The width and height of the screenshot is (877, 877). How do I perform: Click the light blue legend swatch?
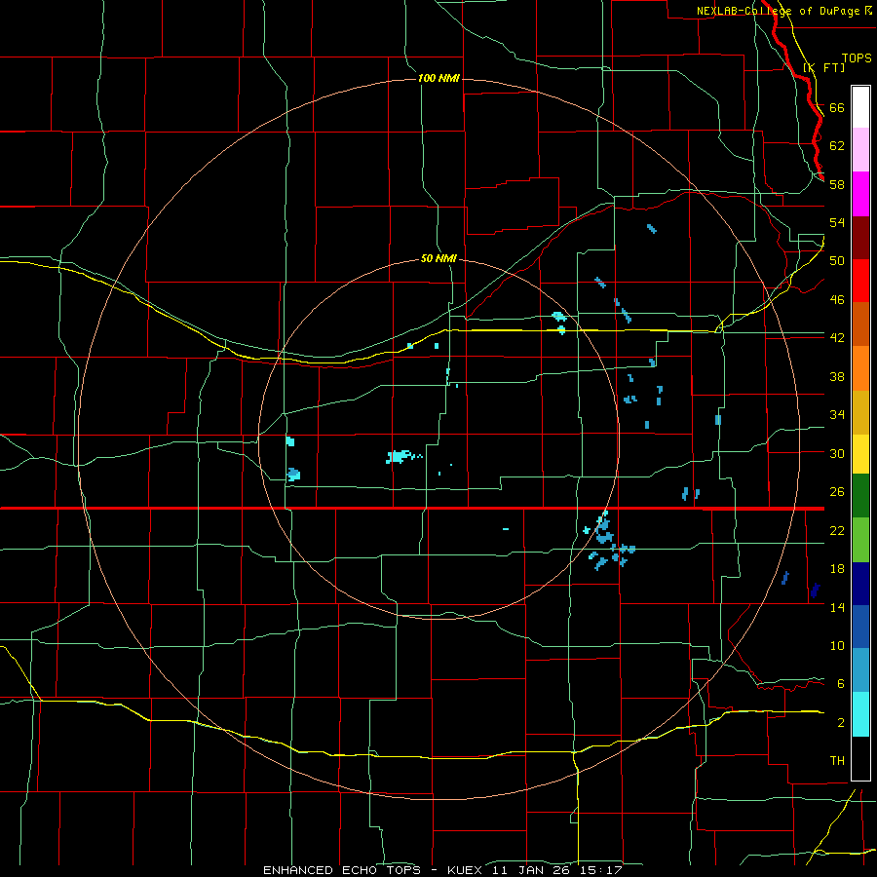pyautogui.click(x=860, y=670)
